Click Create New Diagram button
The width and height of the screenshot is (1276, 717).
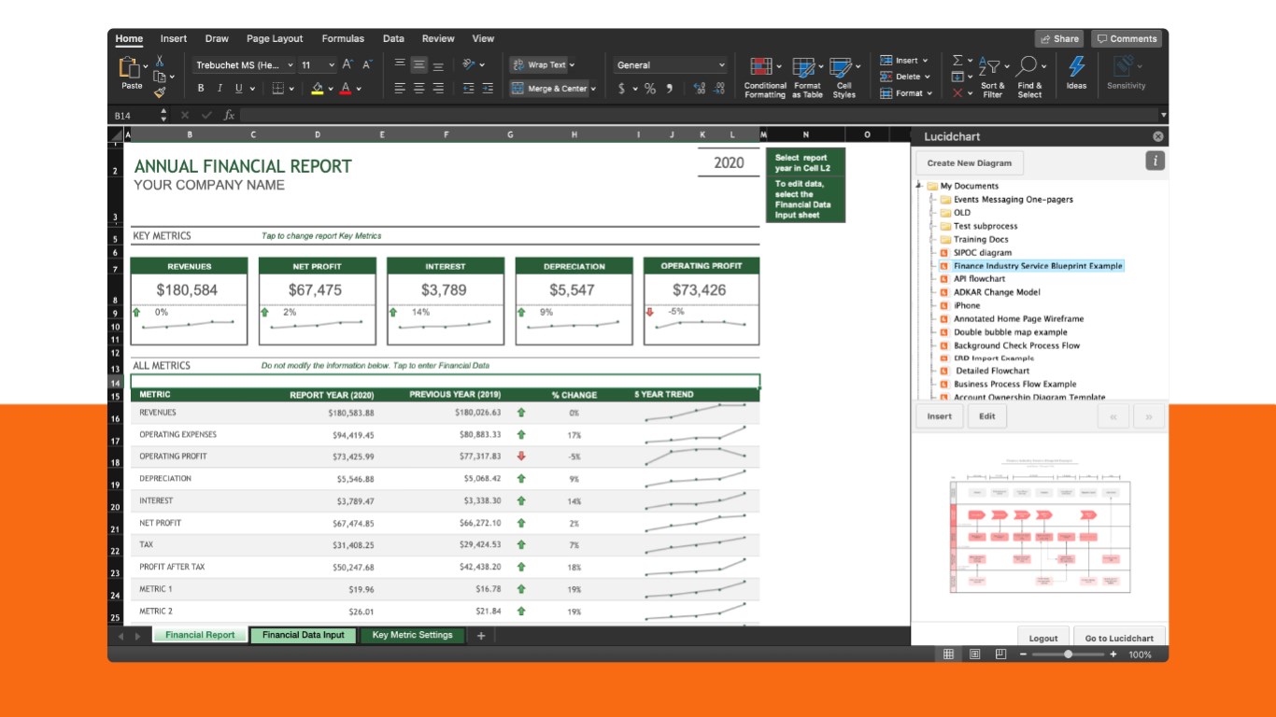pos(969,162)
